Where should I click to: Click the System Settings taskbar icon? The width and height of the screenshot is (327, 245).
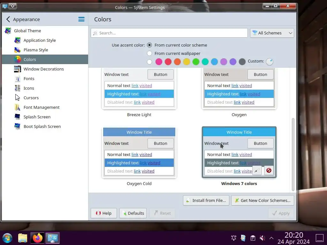(x=53, y=238)
